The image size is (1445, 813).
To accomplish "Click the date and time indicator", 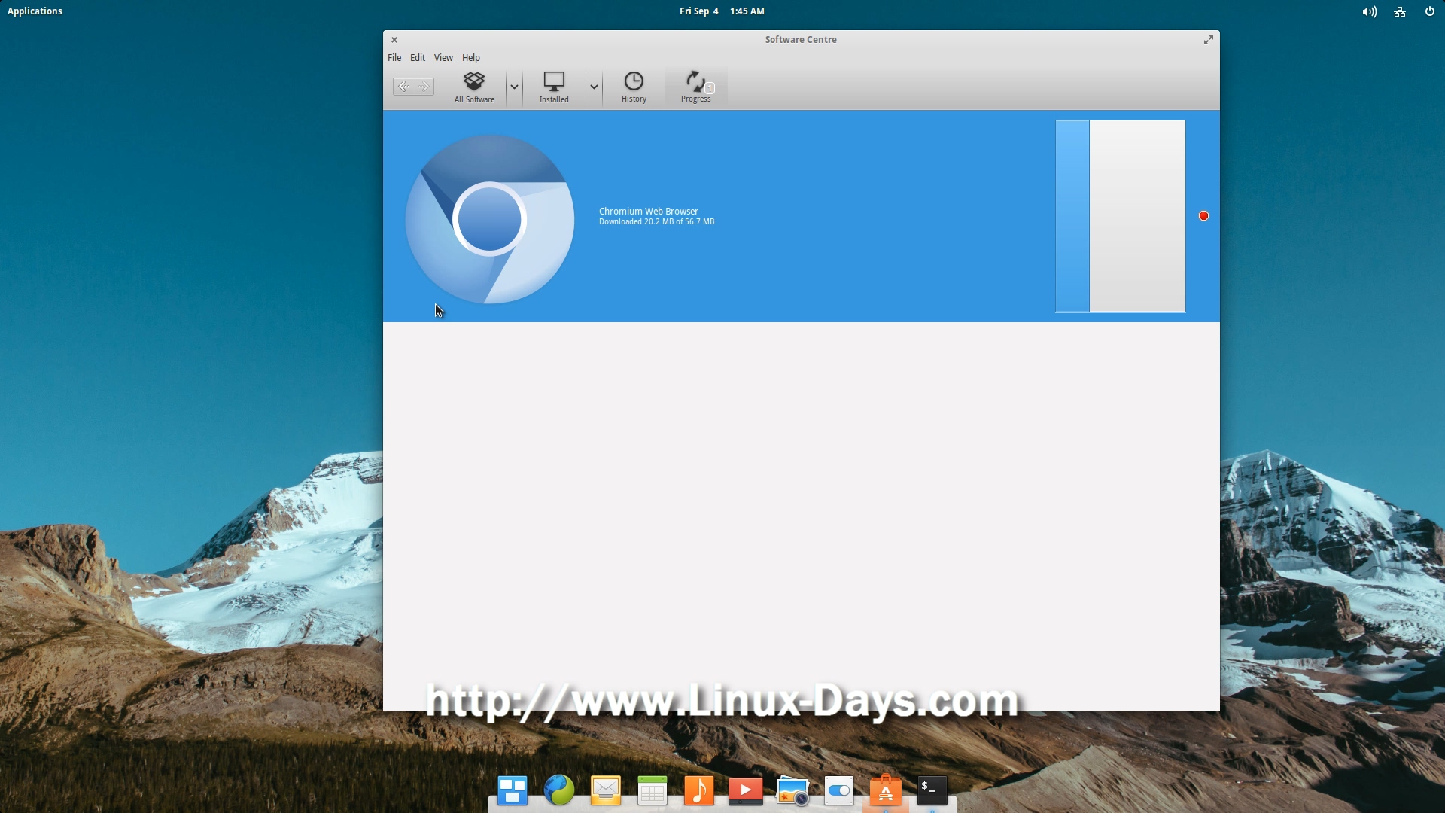I will [722, 11].
